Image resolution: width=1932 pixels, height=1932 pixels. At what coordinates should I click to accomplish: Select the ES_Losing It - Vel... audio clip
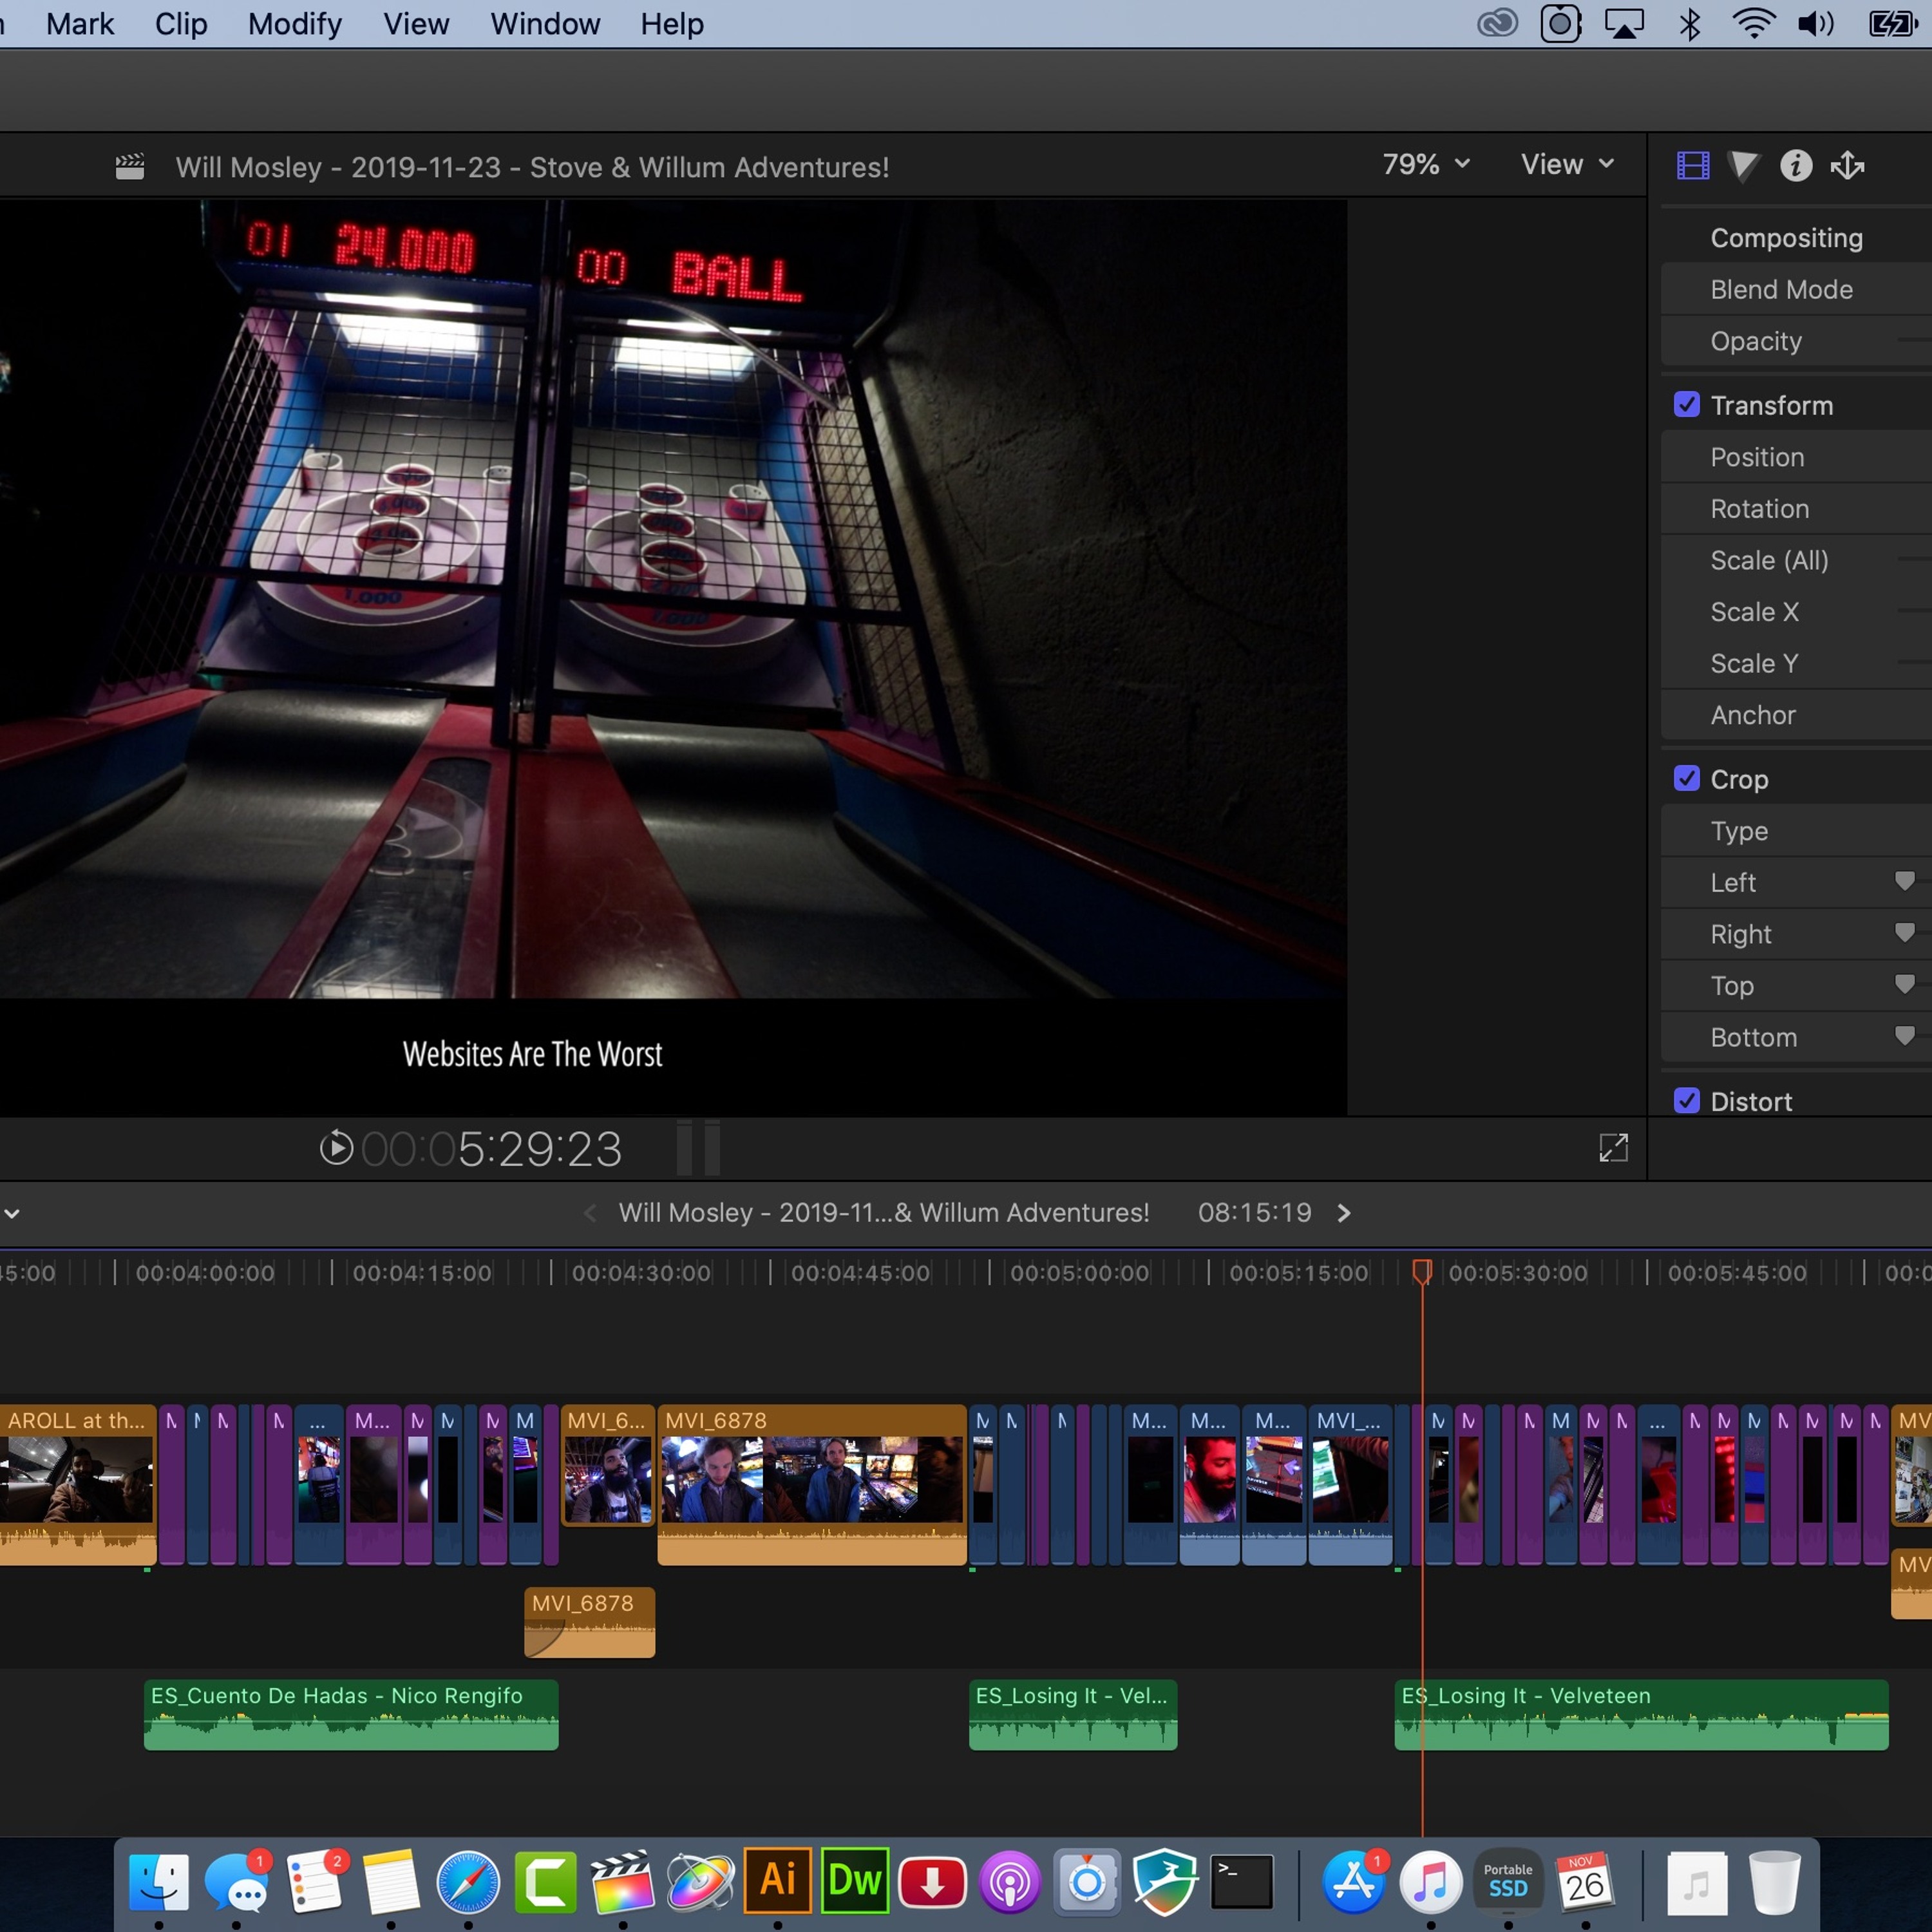click(x=1073, y=1714)
